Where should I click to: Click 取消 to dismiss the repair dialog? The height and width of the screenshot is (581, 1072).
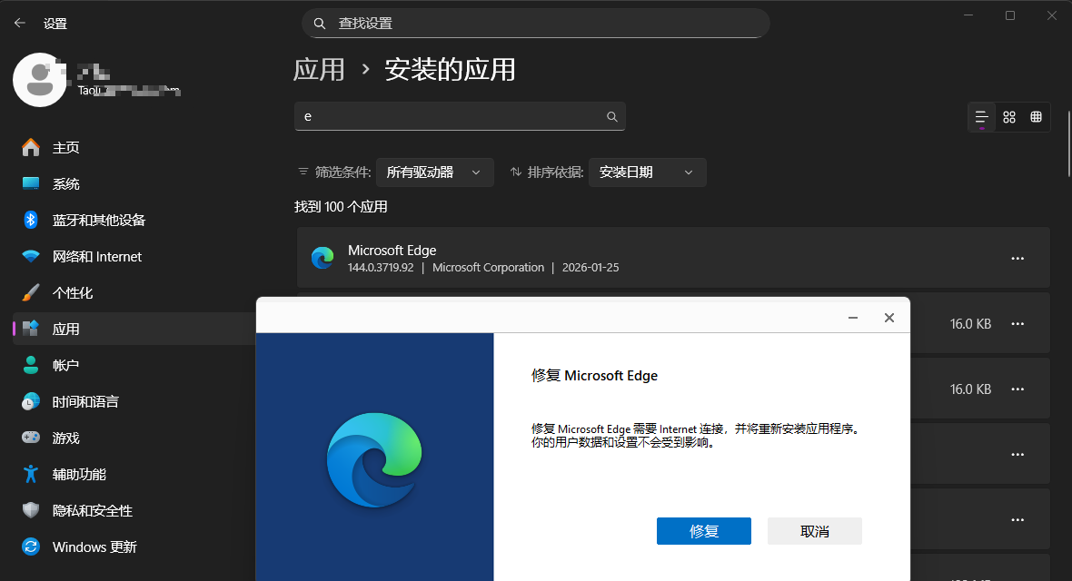[814, 531]
